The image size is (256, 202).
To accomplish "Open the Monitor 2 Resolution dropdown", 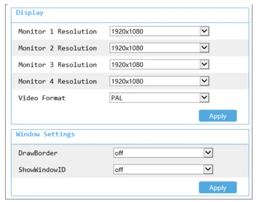I will point(159,48).
